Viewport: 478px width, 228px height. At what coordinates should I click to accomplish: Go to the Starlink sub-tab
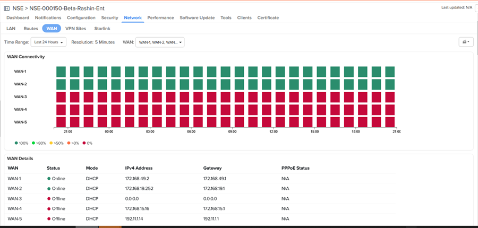(103, 29)
